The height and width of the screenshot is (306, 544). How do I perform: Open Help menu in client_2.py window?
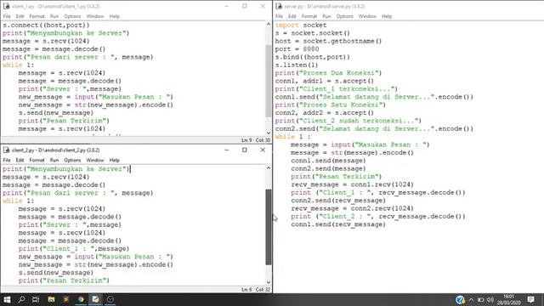tap(114, 161)
